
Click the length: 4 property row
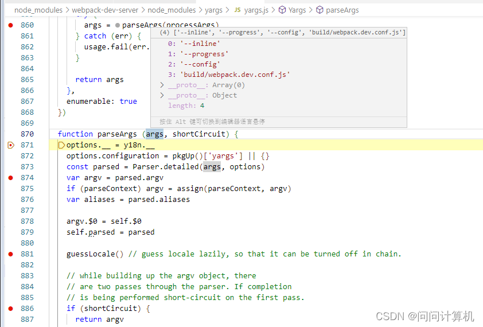186,106
